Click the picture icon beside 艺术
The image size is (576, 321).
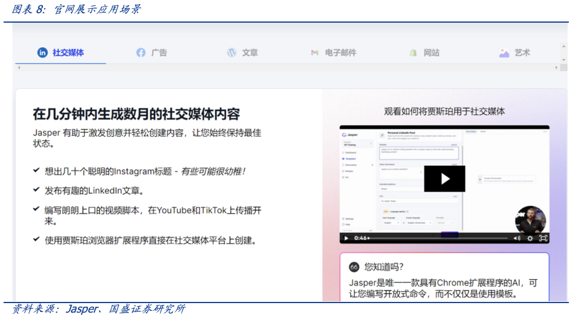[504, 53]
